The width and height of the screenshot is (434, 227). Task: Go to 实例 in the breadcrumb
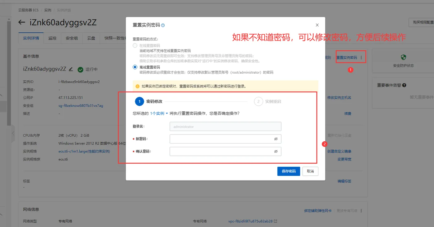point(48,10)
